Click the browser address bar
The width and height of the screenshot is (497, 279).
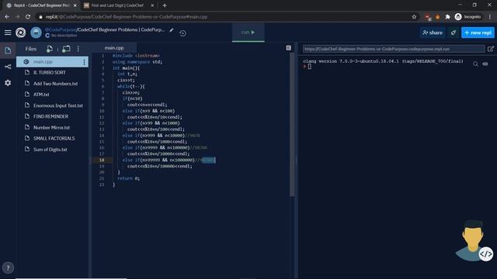coord(222,17)
